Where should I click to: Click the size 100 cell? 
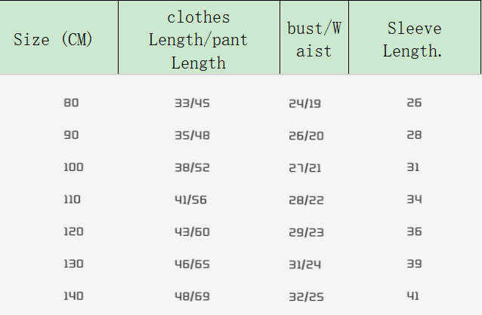point(73,167)
